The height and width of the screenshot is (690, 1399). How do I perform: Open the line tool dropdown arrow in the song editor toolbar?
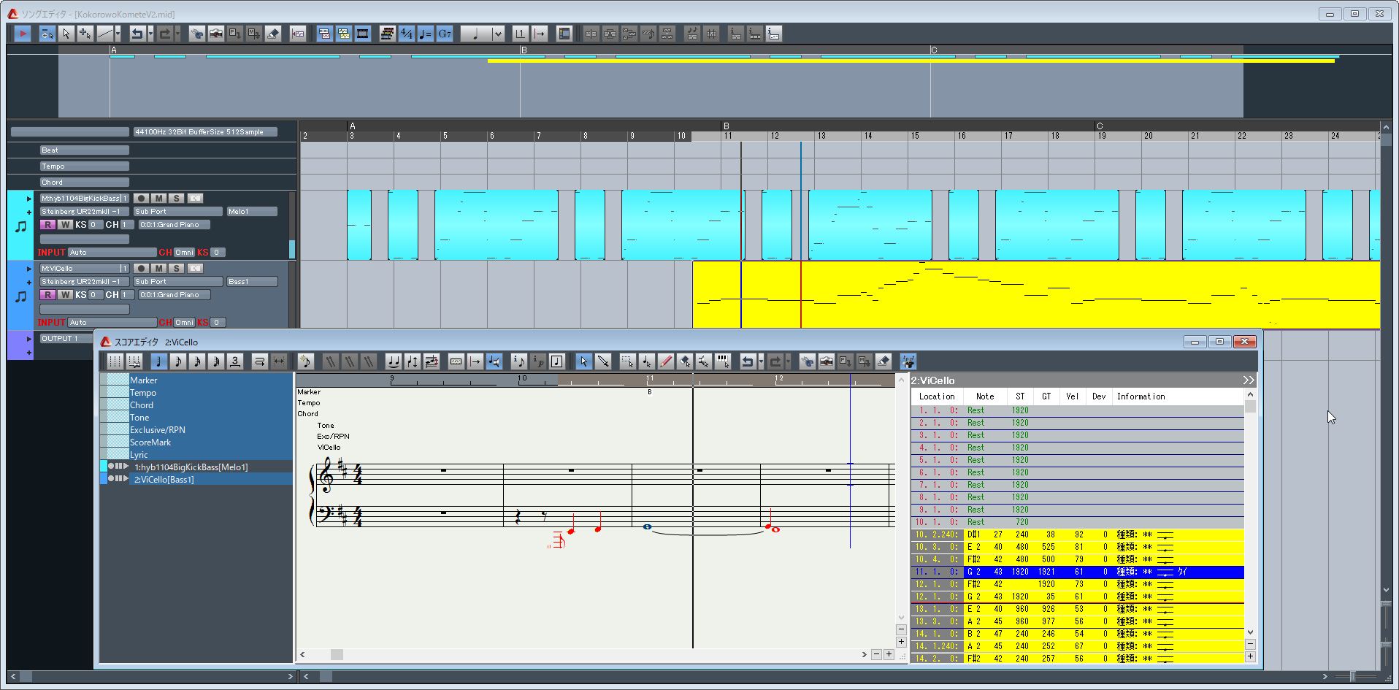[118, 34]
